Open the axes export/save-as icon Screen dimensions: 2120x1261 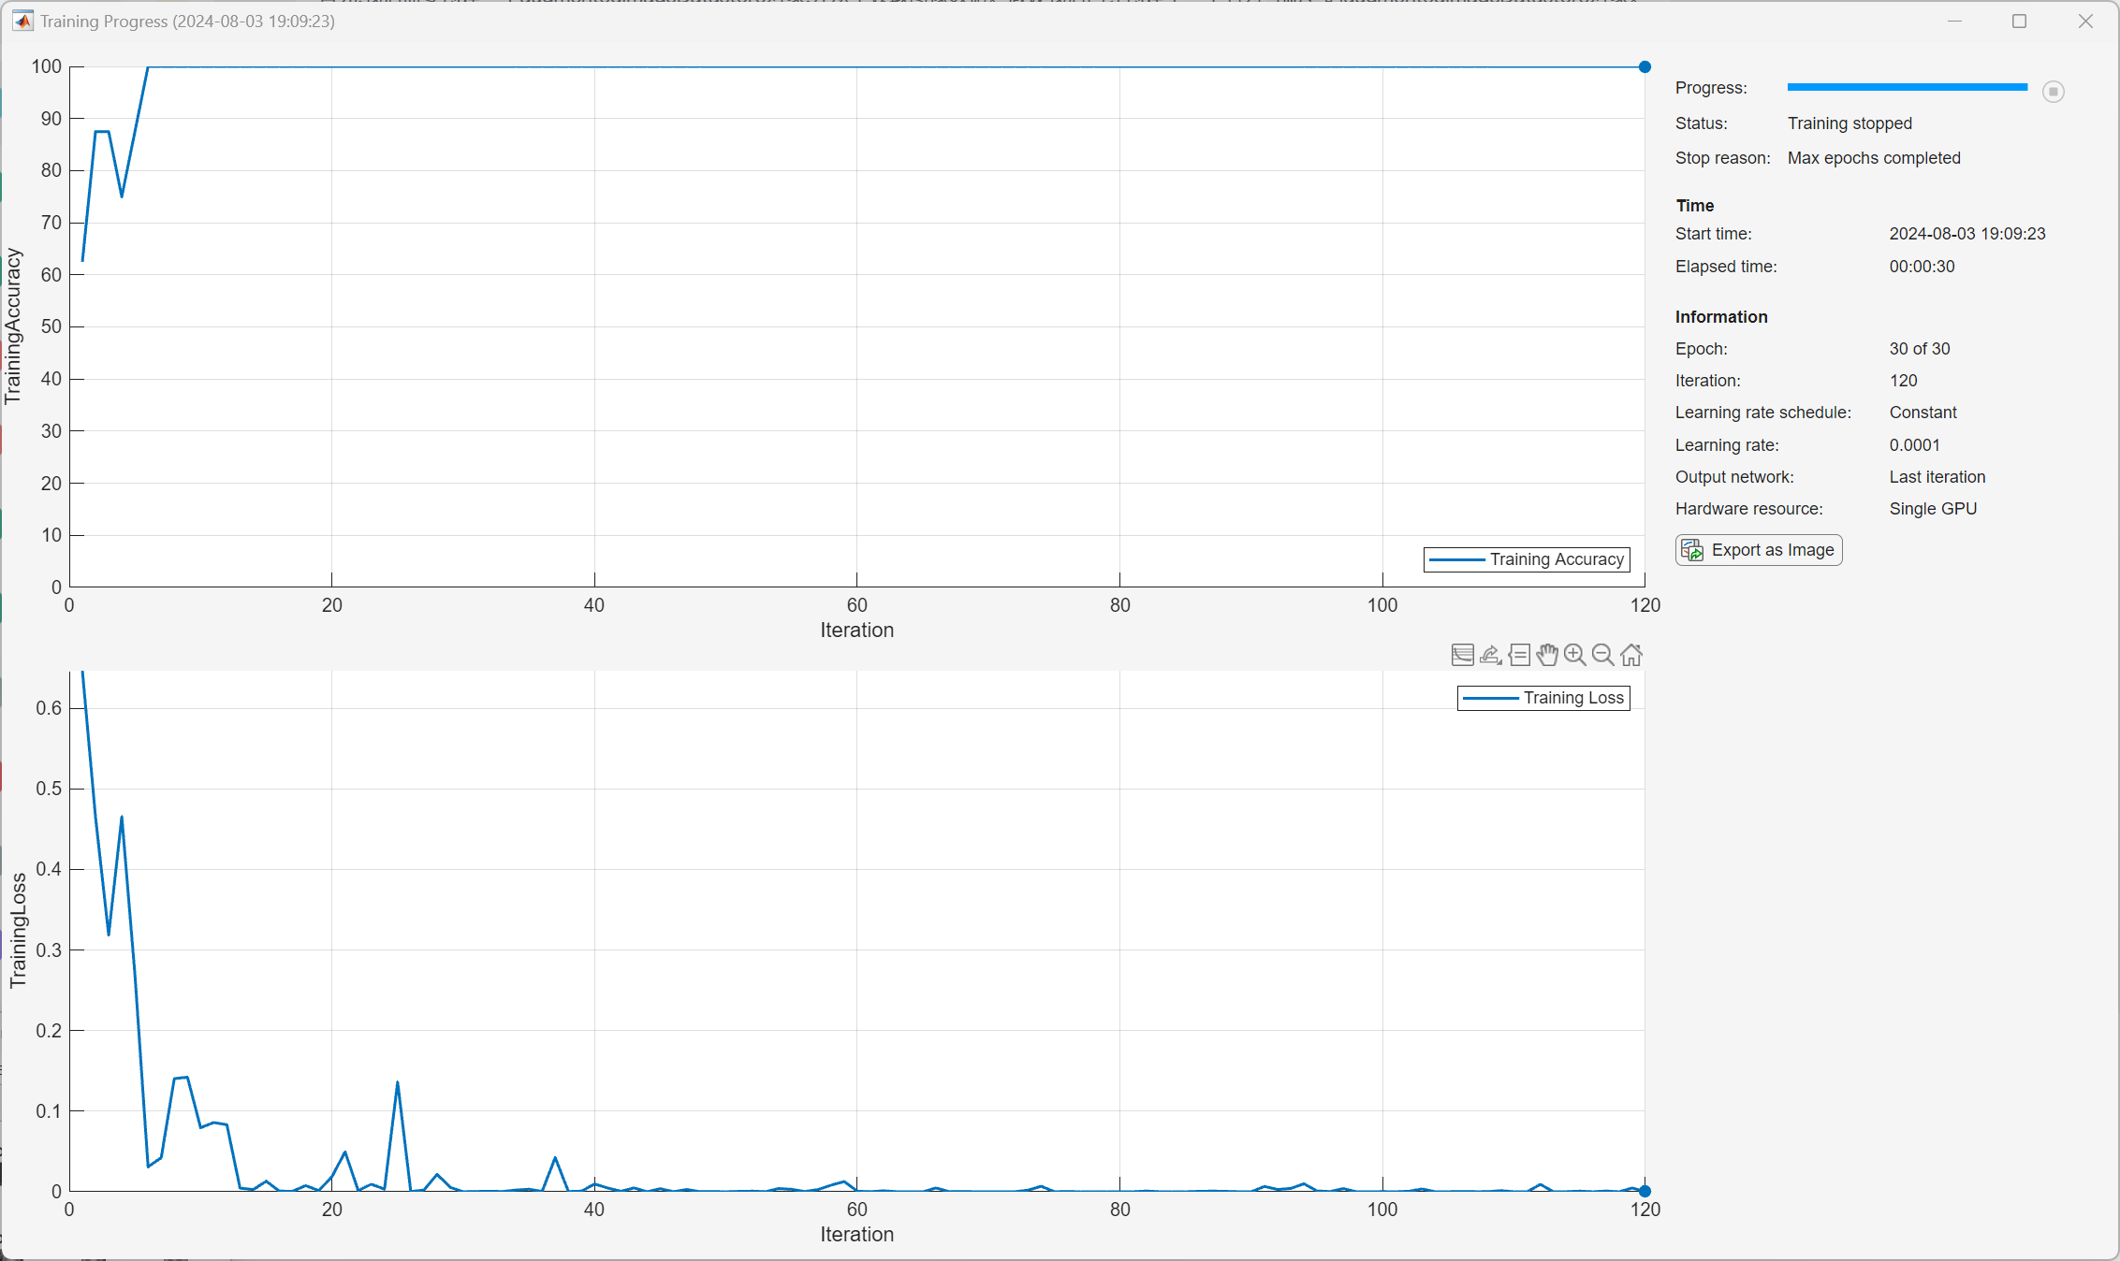1490,655
